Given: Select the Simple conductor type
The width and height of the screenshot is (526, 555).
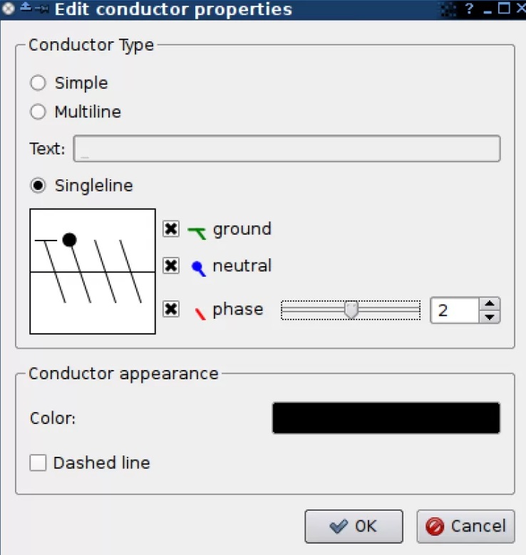Looking at the screenshot, I should [38, 83].
